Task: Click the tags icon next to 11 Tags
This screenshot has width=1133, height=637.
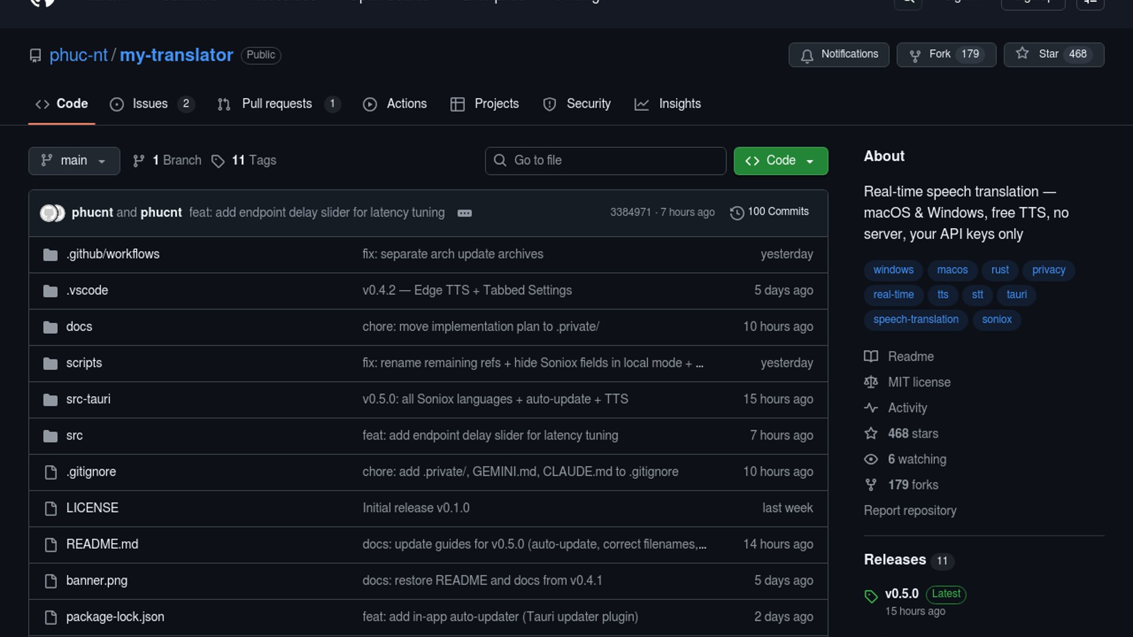Action: click(x=218, y=161)
